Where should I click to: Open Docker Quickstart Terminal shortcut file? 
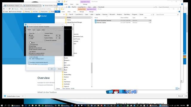[x=123, y=21]
